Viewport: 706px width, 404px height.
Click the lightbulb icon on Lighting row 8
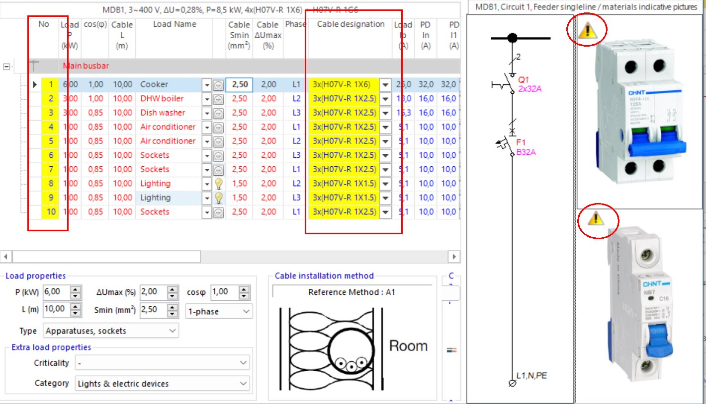219,183
